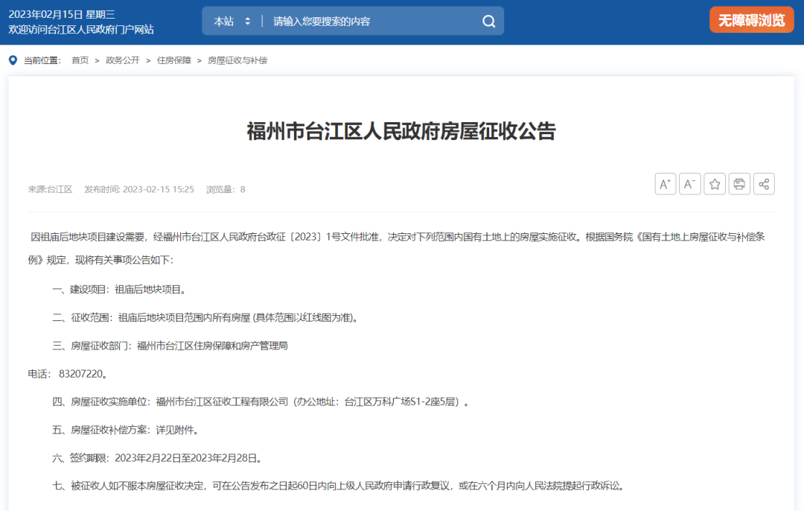The image size is (804, 511).
Task: Open 住房保障 breadcrumb link
Action: click(173, 60)
